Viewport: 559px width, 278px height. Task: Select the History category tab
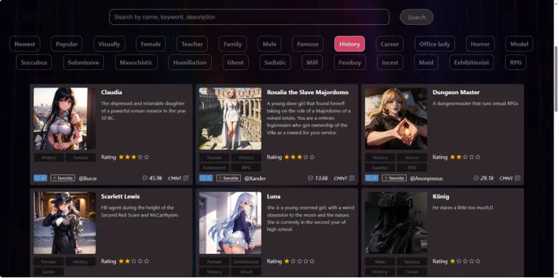point(349,44)
